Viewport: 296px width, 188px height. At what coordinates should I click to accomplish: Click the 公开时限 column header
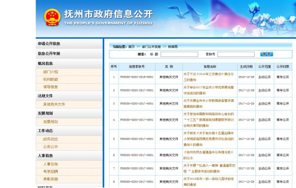[283, 67]
